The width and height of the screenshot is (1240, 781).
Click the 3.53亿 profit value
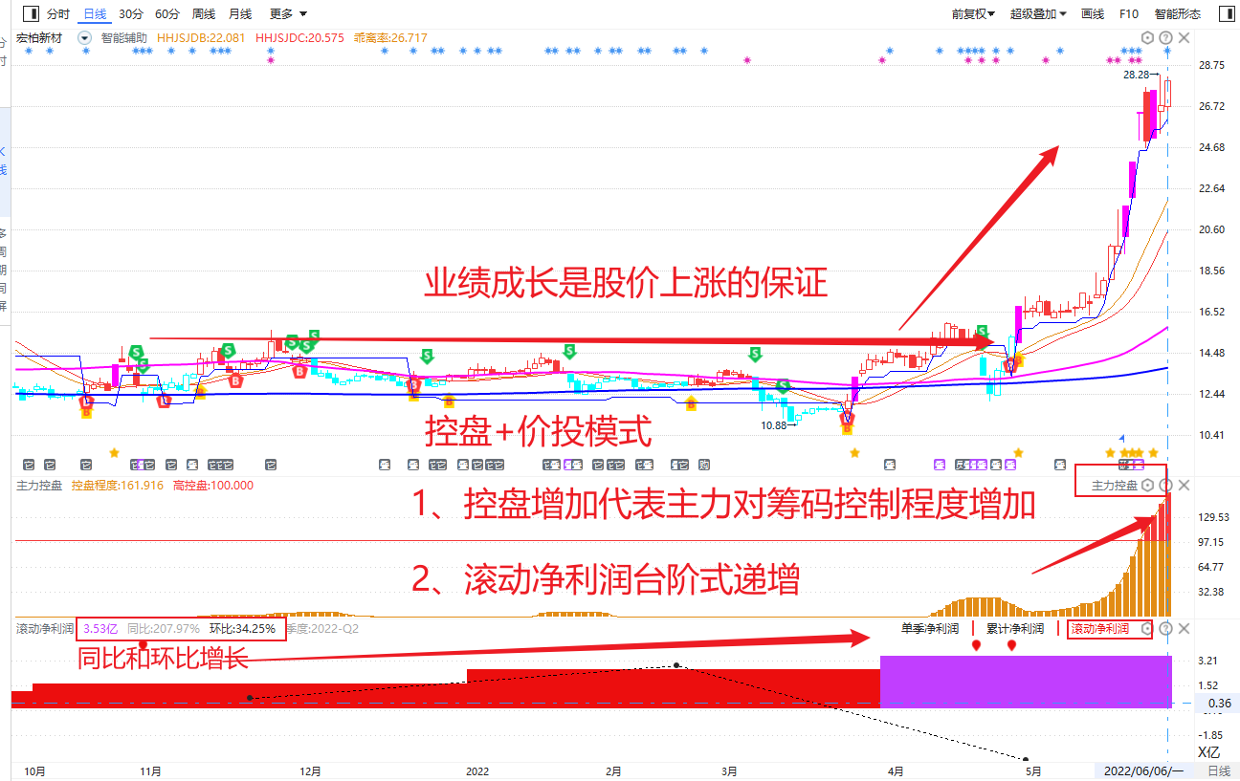coord(100,629)
